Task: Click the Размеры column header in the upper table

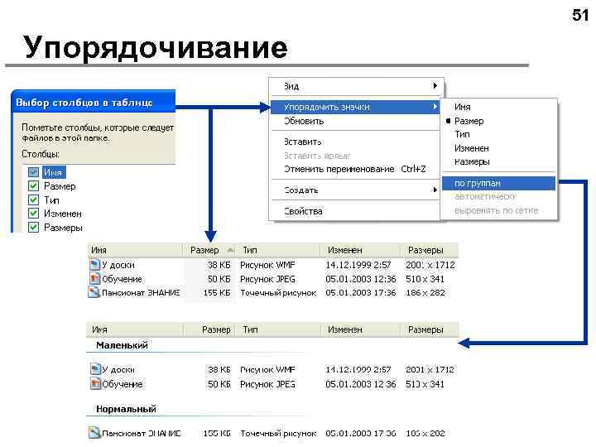Action: point(430,250)
